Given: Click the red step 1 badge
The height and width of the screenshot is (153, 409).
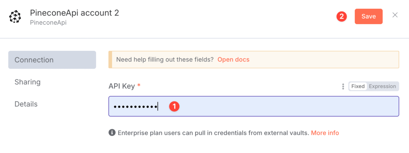Looking at the screenshot, I should tap(175, 106).
